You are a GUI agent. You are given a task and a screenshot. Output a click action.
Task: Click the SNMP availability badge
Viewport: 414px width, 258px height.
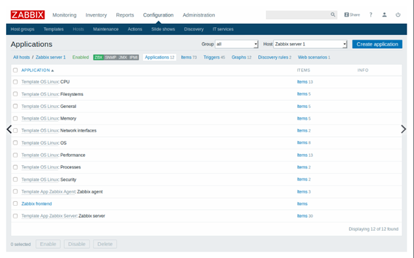pyautogui.click(x=110, y=58)
